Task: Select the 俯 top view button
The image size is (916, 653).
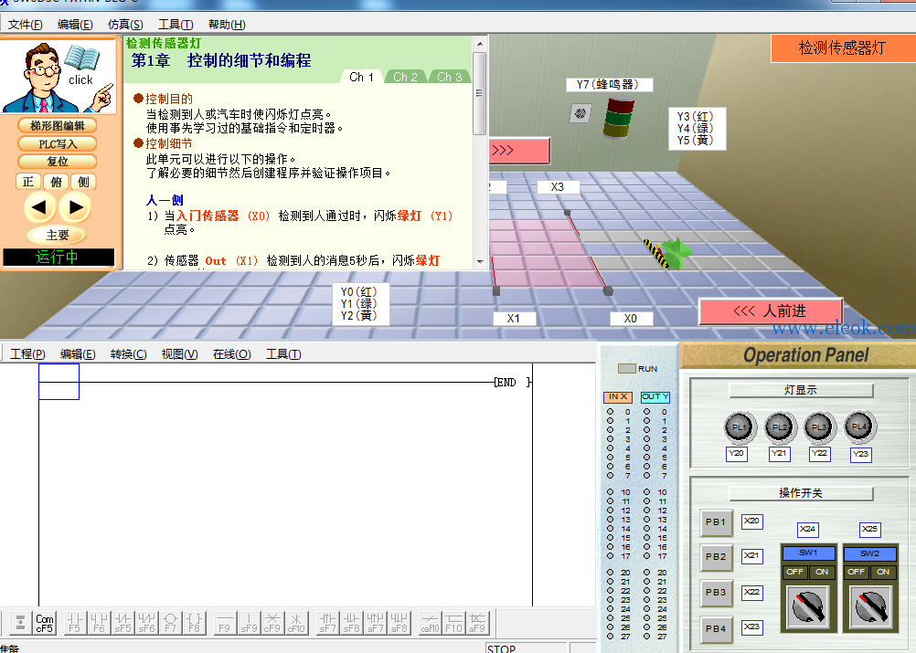Action: [x=56, y=182]
